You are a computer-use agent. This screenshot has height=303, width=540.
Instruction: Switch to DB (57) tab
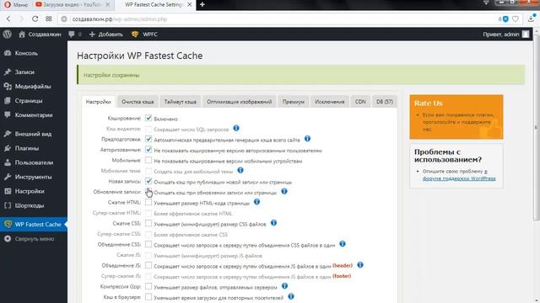pos(385,102)
